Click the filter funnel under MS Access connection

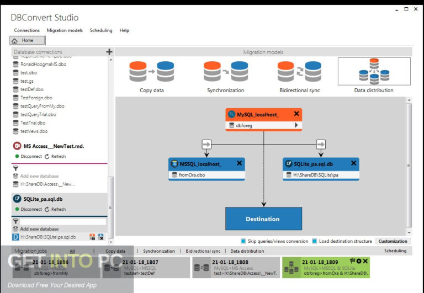(15, 168)
